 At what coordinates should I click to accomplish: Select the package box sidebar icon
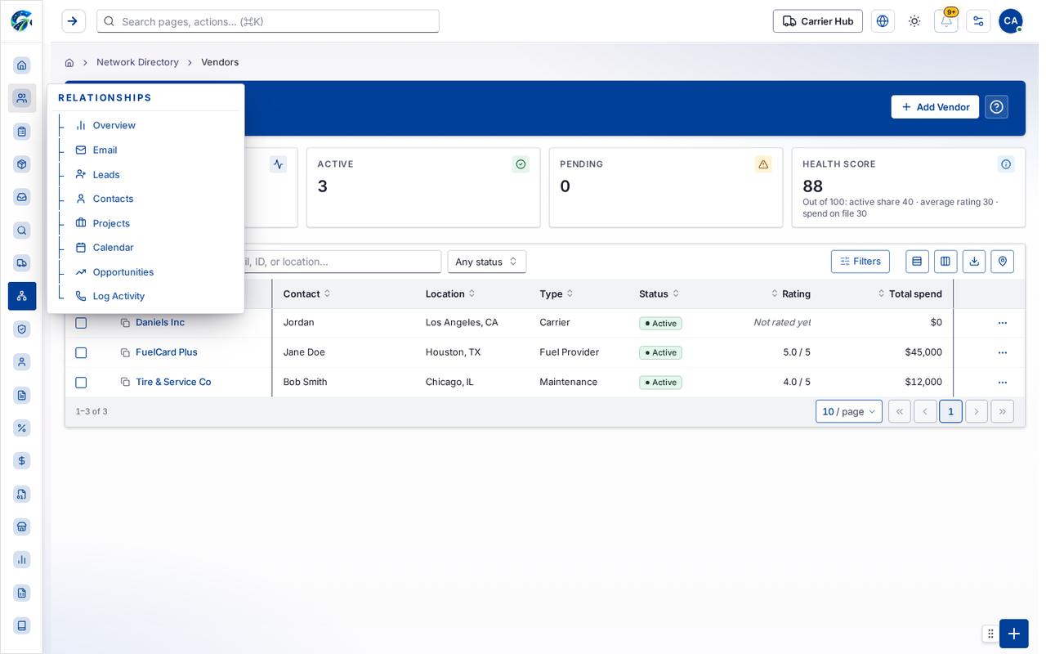22,163
